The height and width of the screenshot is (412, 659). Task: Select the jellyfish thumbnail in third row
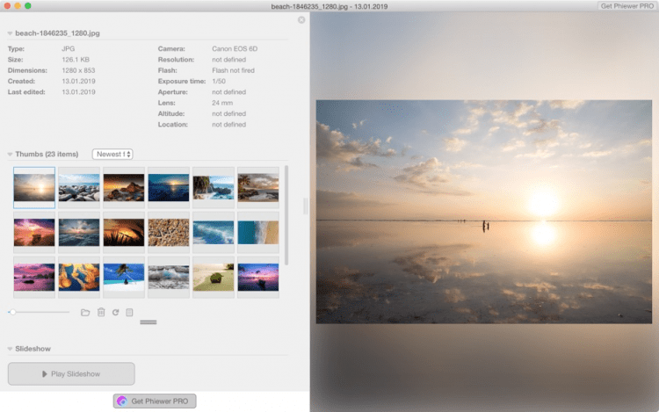point(79,277)
